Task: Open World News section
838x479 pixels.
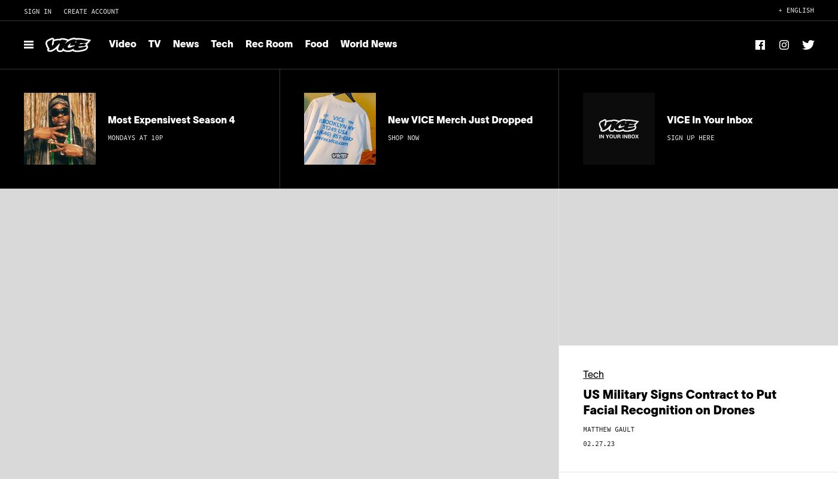Action: click(369, 44)
